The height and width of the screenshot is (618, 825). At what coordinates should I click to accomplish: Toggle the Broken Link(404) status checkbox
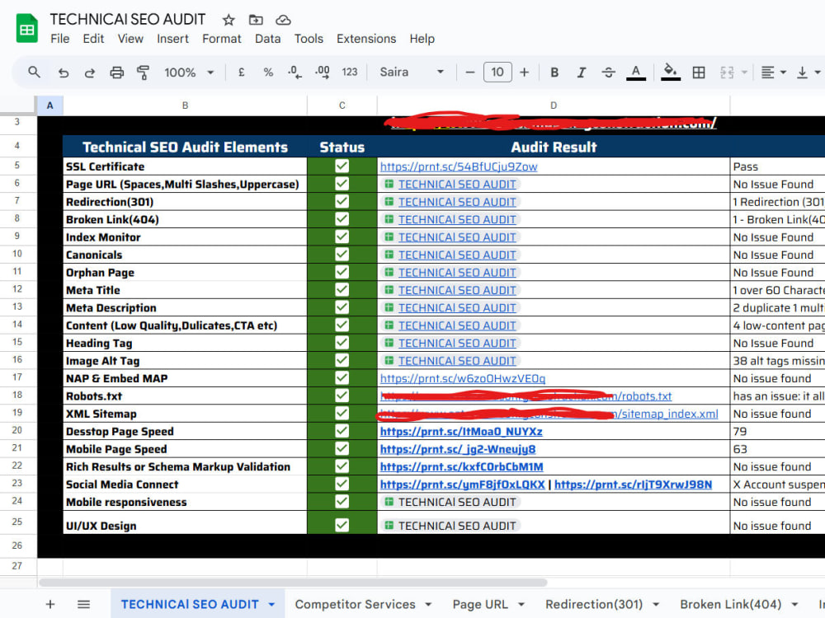pos(342,219)
